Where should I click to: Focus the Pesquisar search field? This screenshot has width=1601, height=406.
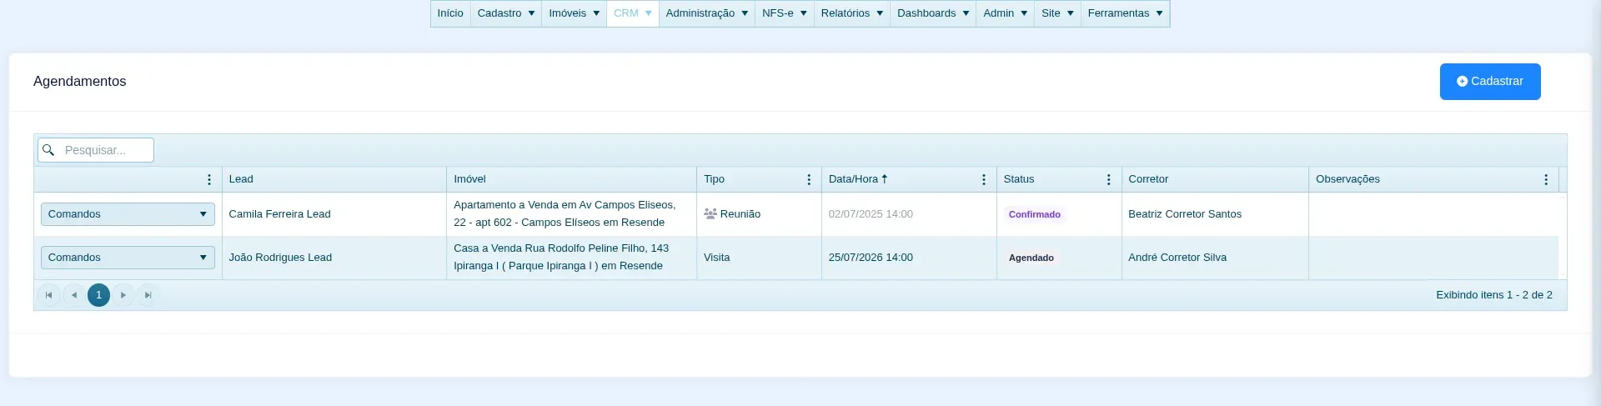pos(96,150)
